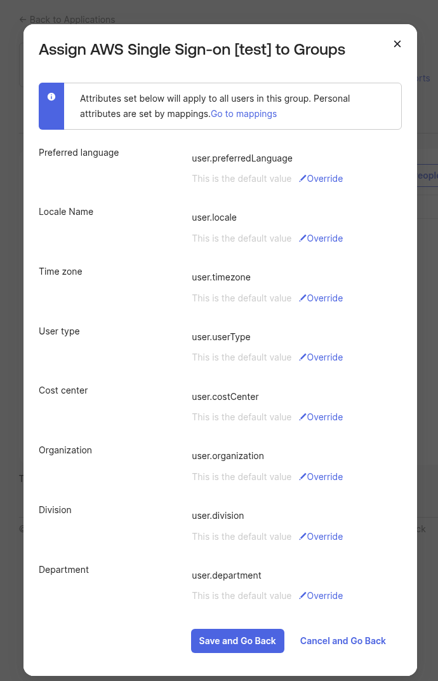The image size is (438, 681).
Task: Override the Cost center default value
Action: tap(324, 417)
